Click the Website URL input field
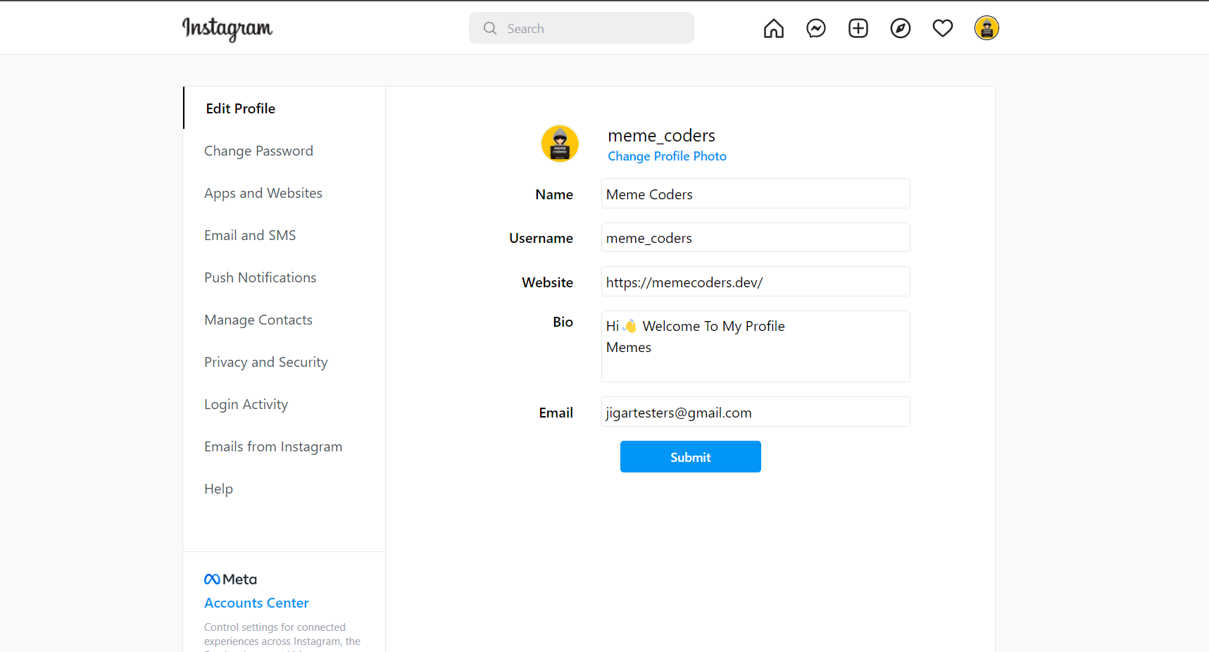 click(756, 282)
